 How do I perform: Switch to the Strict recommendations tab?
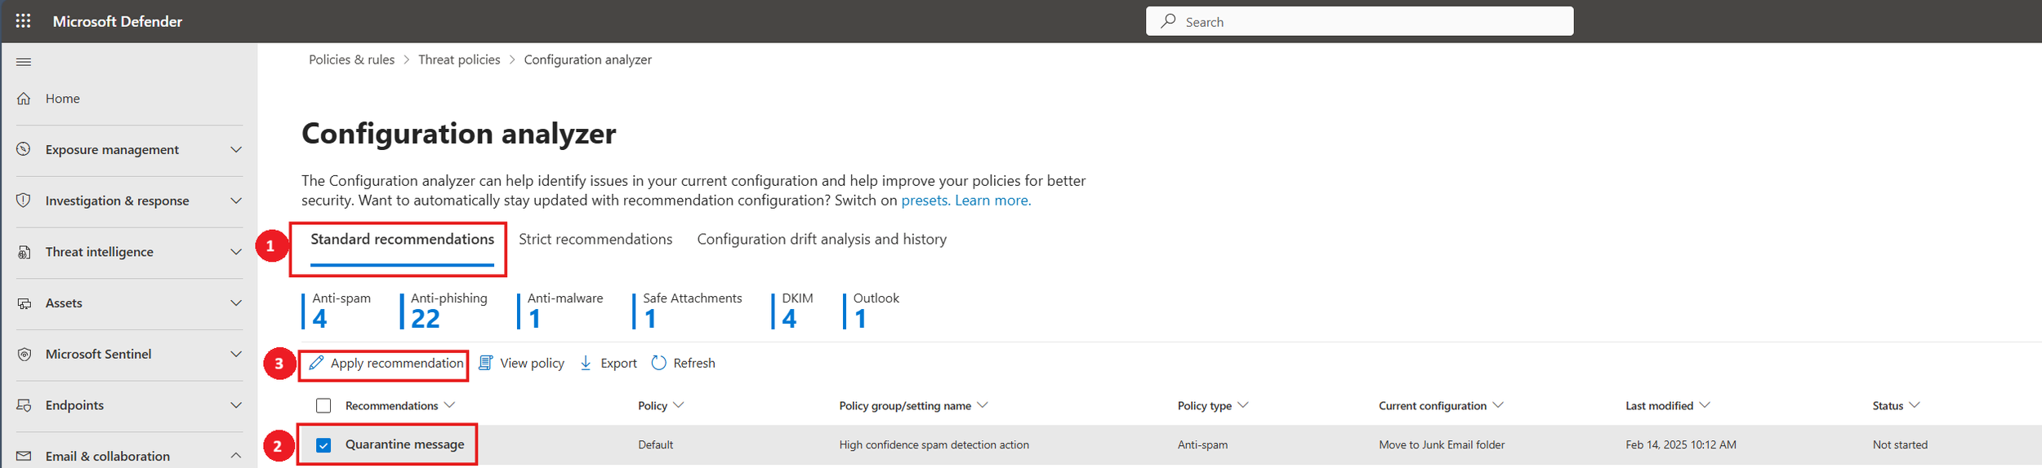[x=595, y=239]
